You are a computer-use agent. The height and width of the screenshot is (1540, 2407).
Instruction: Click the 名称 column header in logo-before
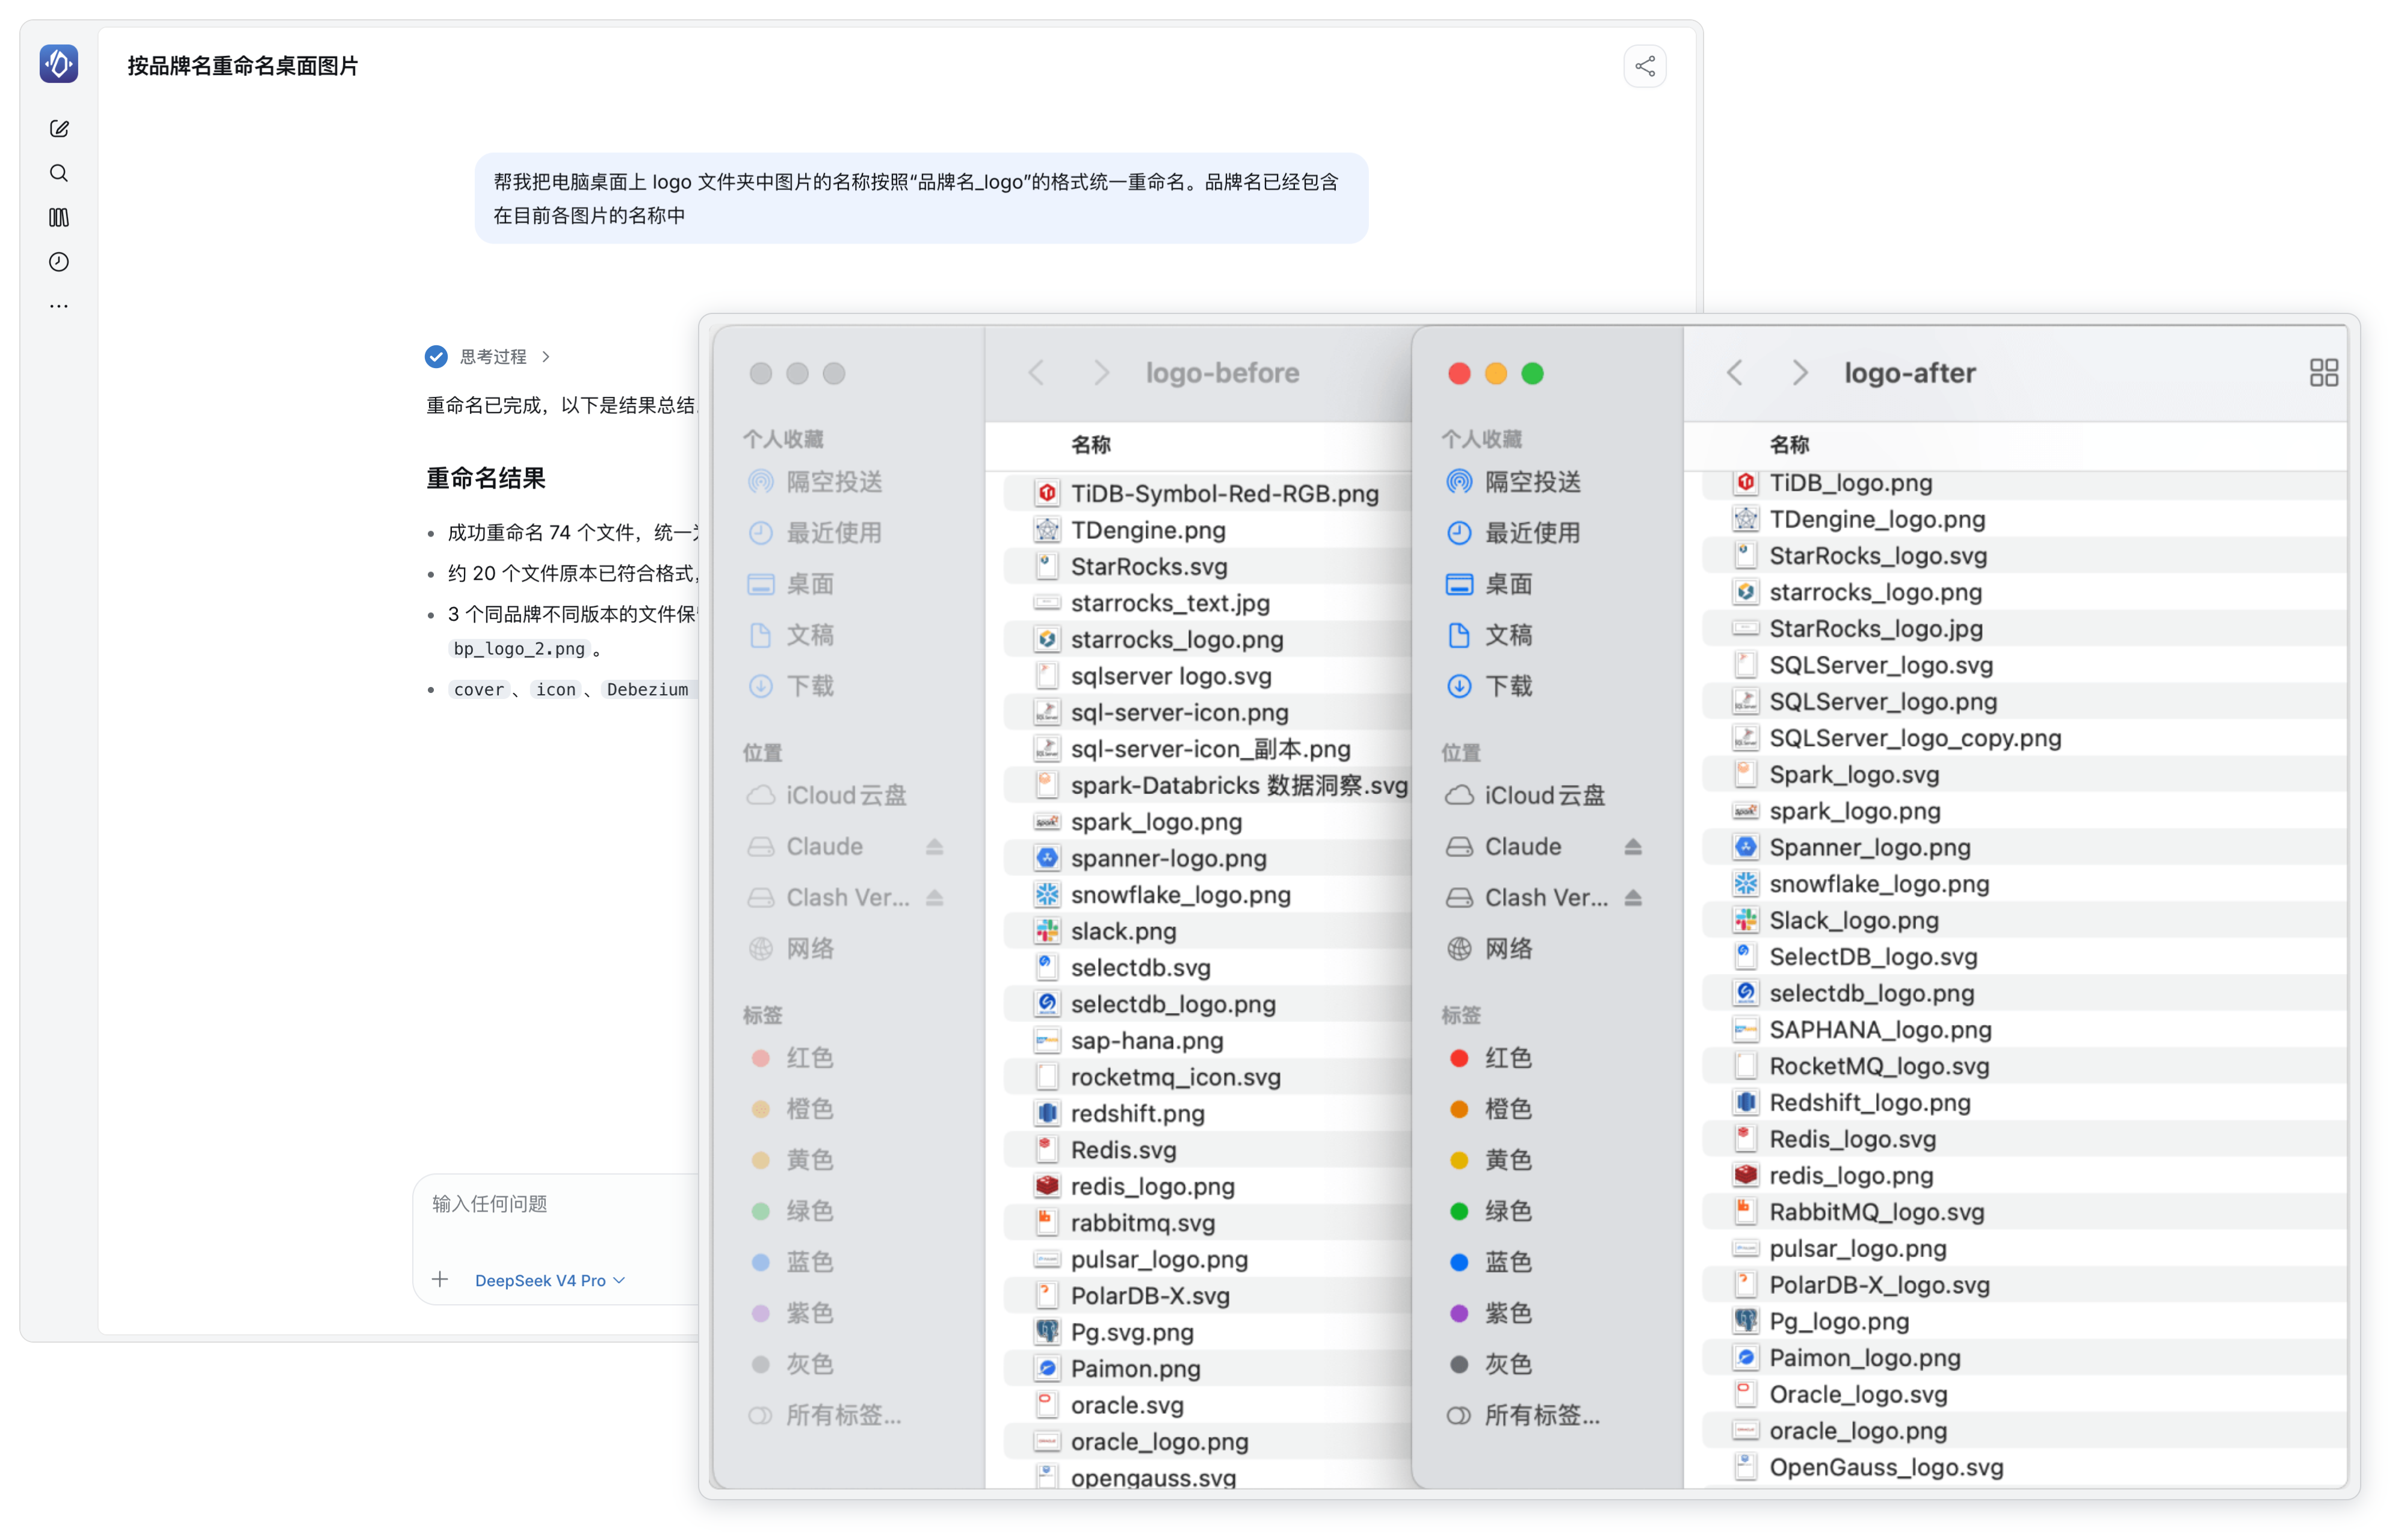[x=1091, y=445]
